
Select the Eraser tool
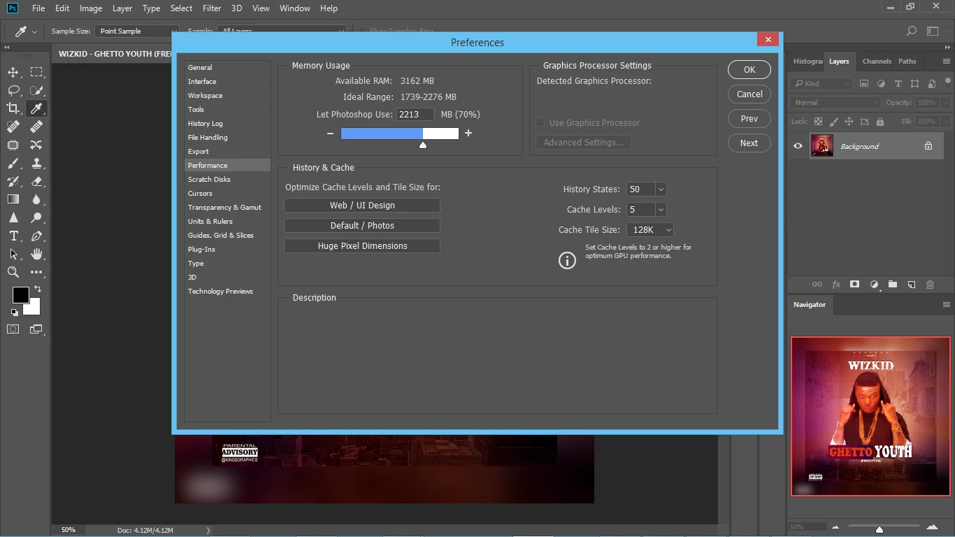[x=36, y=181]
